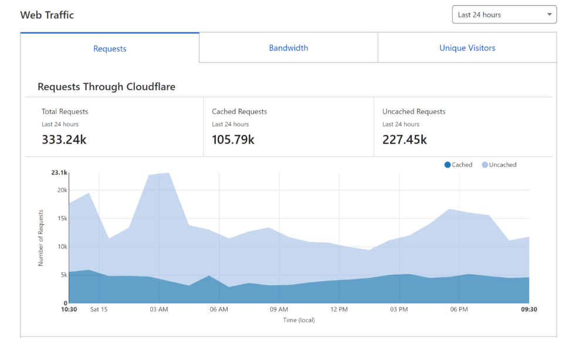Open the Unique Visitors tab
The width and height of the screenshot is (565, 338).
[467, 48]
